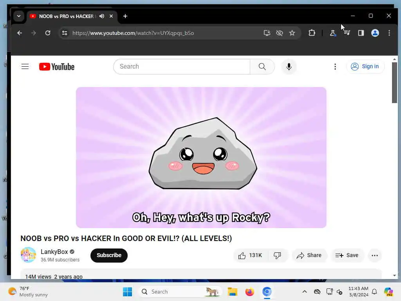The height and width of the screenshot is (301, 401).
Task: Open the LankyBox channel name link
Action: click(54, 252)
